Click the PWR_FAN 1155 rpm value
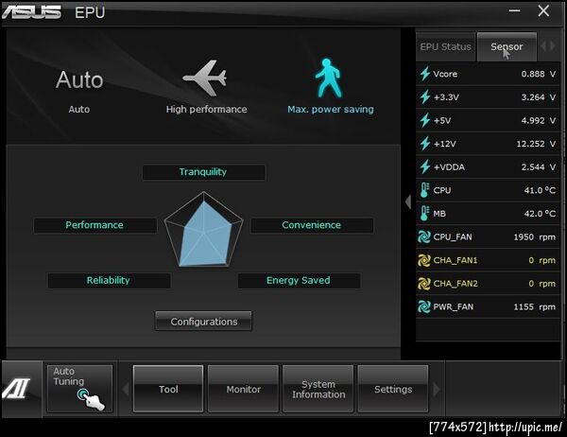The width and height of the screenshot is (567, 437). point(535,306)
